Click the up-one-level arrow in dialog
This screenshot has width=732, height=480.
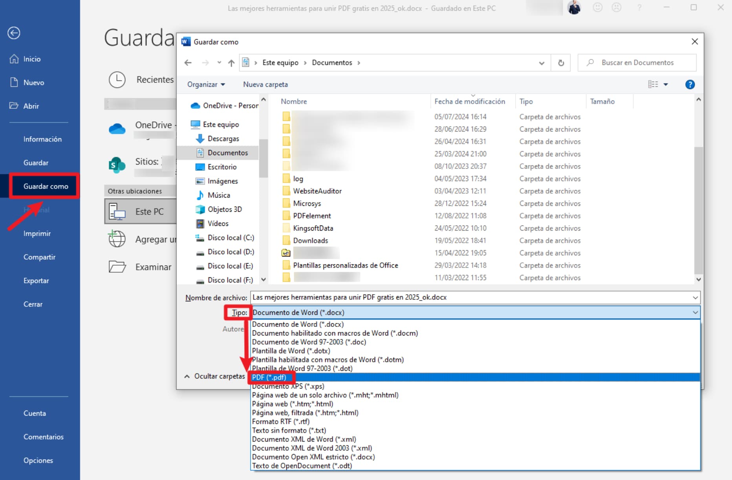231,63
